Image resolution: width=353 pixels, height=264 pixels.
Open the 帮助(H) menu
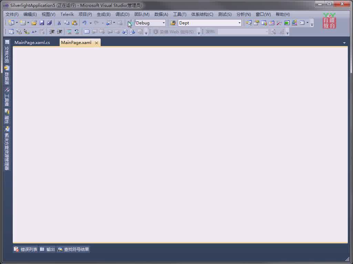click(283, 14)
